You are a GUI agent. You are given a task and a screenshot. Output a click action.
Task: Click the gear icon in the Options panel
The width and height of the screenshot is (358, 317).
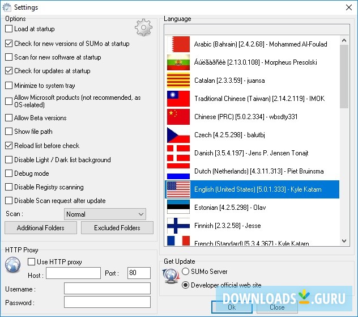tap(143, 27)
